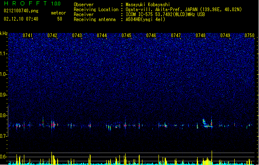The image size is (259, 165).
Task: Click the 0747 time marker
Action: click(176, 35)
